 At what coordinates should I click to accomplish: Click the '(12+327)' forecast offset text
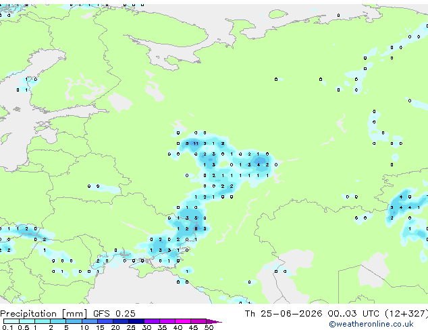406,314
